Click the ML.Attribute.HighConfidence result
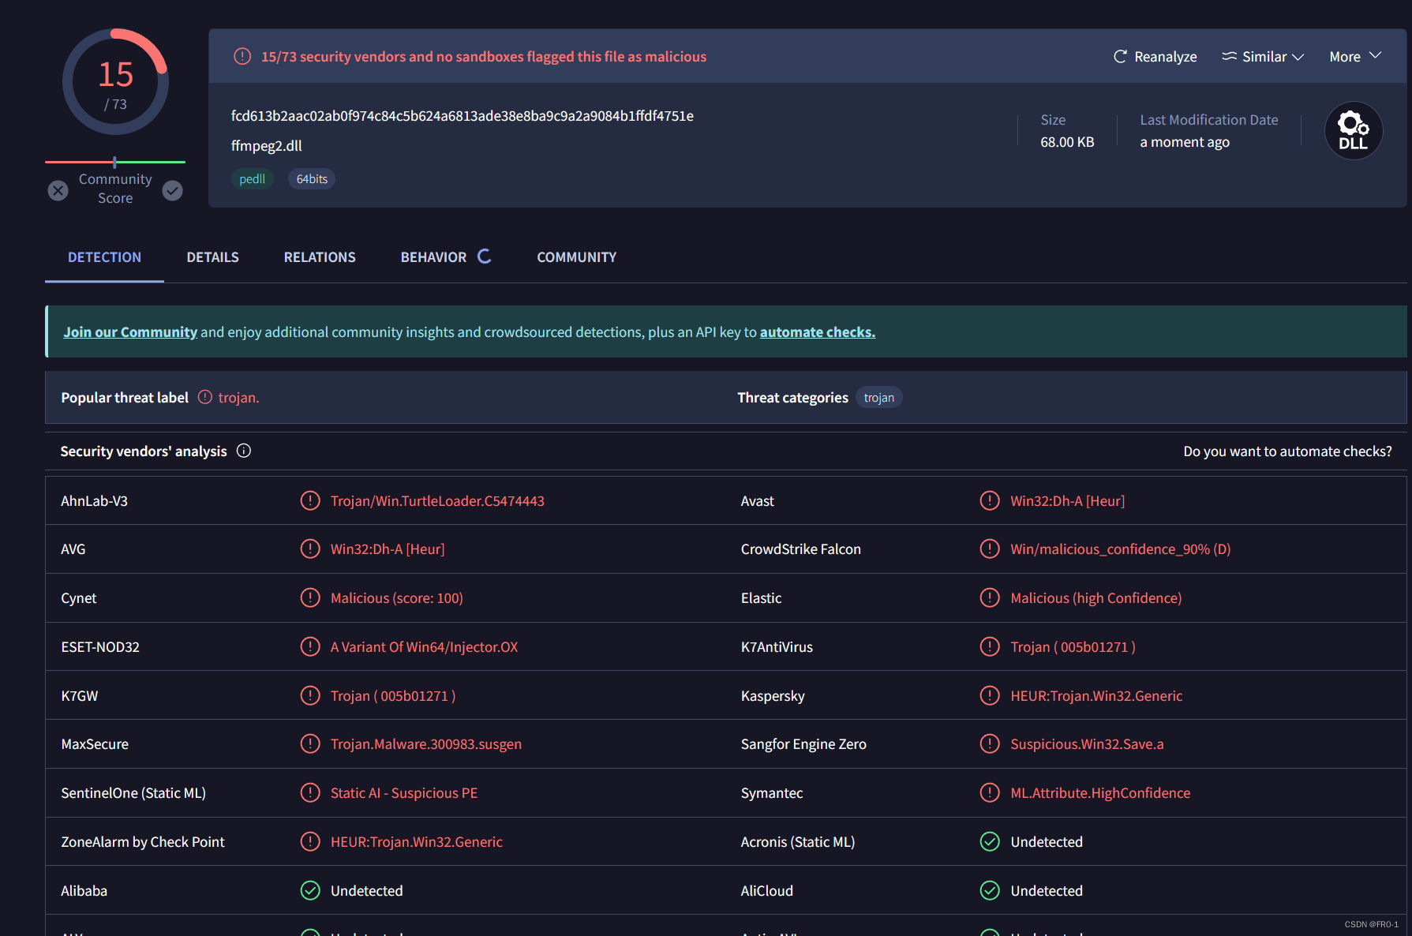The height and width of the screenshot is (936, 1412). tap(1100, 793)
